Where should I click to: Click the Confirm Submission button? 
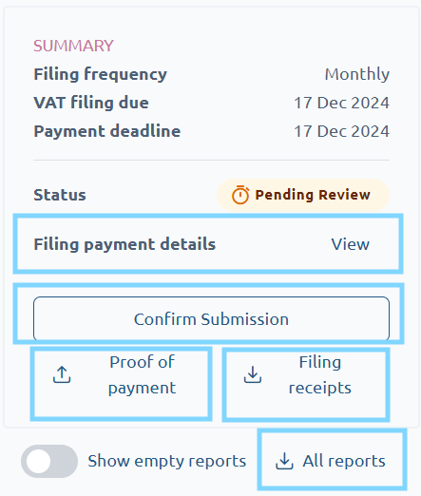(211, 319)
